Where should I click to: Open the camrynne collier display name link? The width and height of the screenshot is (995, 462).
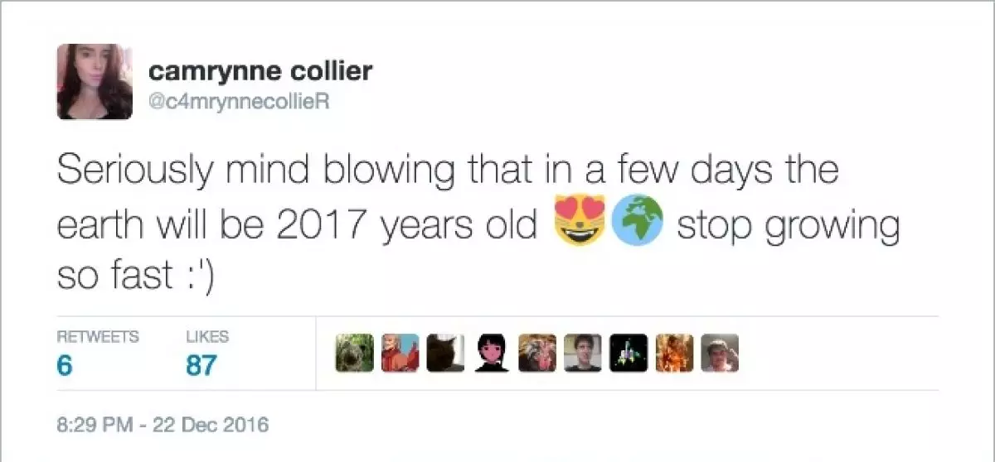tap(260, 71)
